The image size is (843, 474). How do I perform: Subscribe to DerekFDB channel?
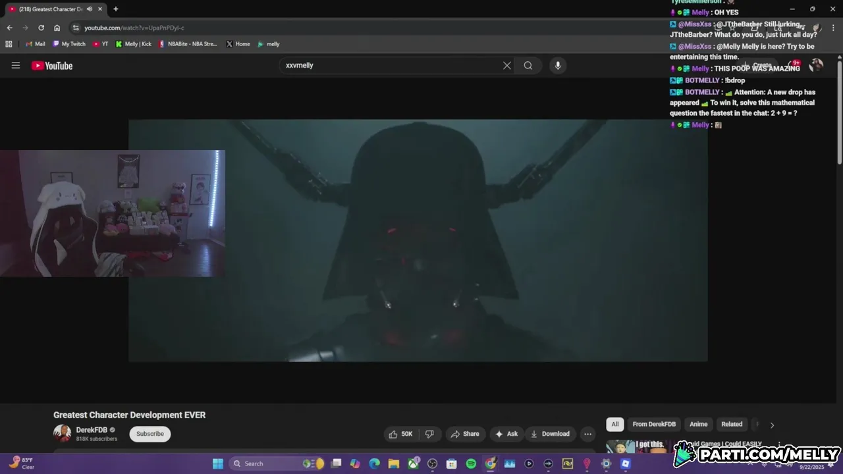click(x=150, y=434)
